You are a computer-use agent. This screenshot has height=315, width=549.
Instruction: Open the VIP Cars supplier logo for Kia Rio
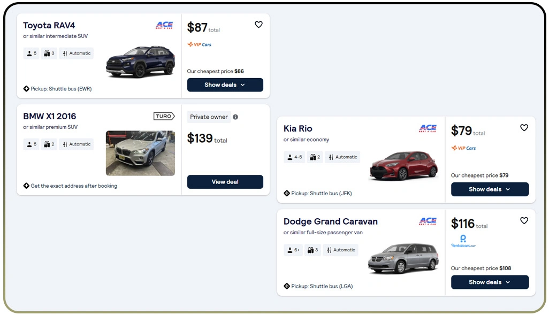point(463,148)
